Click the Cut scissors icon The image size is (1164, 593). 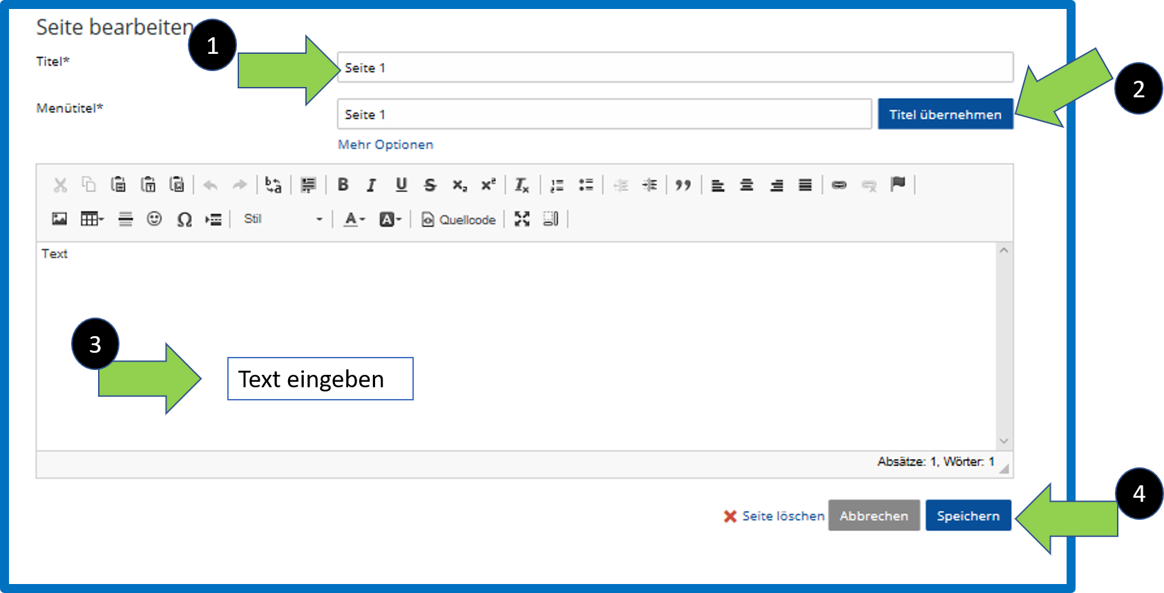(60, 185)
